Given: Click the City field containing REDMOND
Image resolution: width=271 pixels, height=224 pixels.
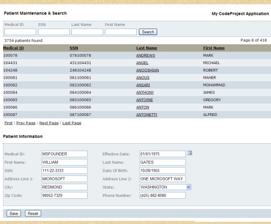Looking at the screenshot, I should (x=64, y=187).
